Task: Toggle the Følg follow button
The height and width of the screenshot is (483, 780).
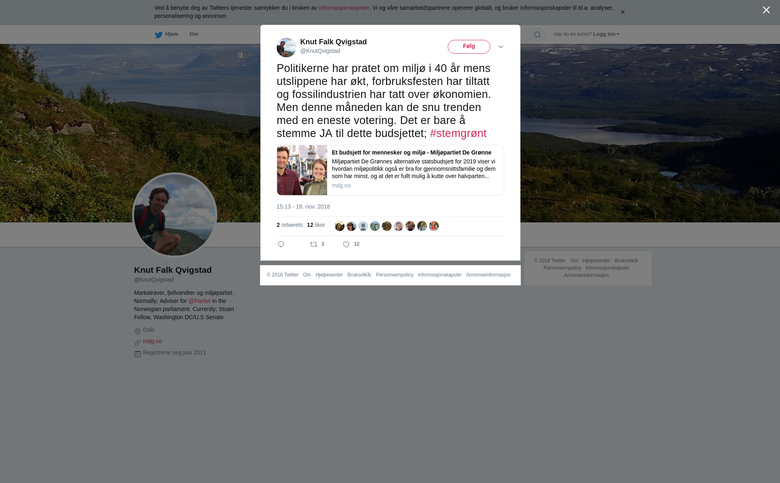Action: coord(469,47)
